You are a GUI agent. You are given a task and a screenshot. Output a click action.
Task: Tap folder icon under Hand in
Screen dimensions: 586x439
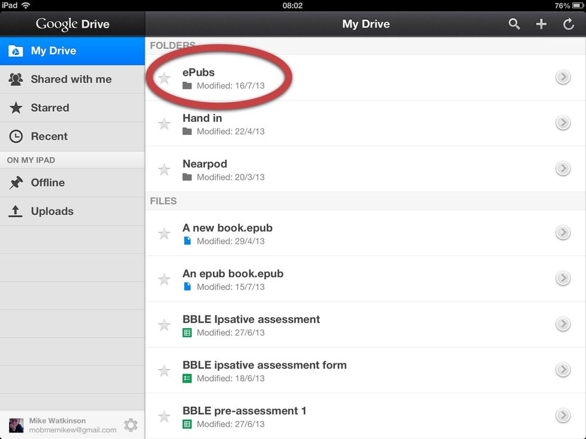187,131
